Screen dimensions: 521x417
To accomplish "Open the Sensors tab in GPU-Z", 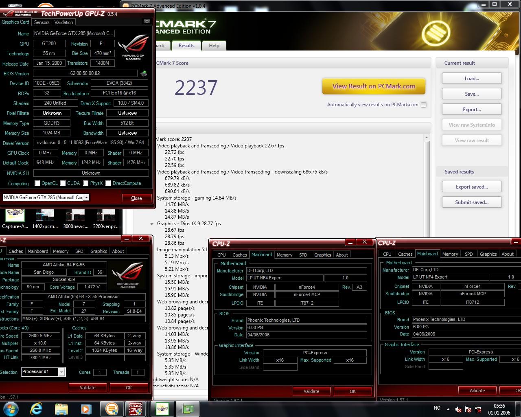I will (x=42, y=22).
